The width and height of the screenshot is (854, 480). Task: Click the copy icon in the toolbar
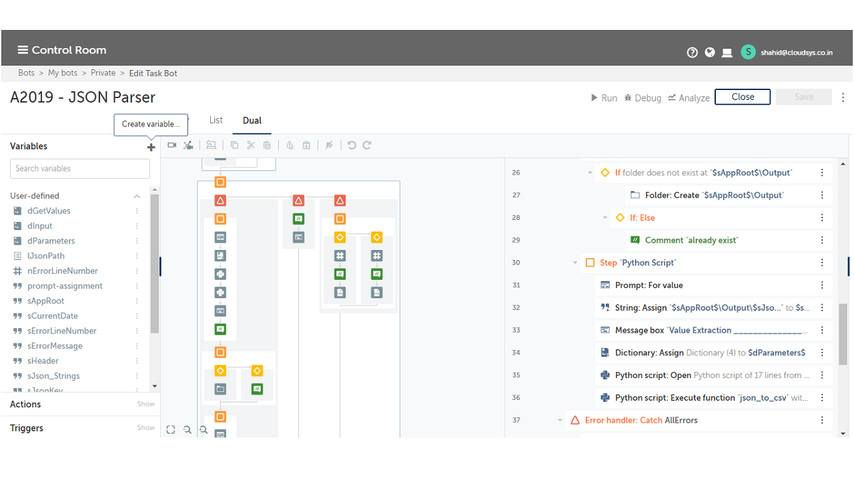point(234,145)
